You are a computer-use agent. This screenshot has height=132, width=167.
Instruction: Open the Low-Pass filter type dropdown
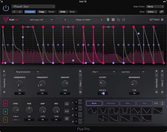133,72
